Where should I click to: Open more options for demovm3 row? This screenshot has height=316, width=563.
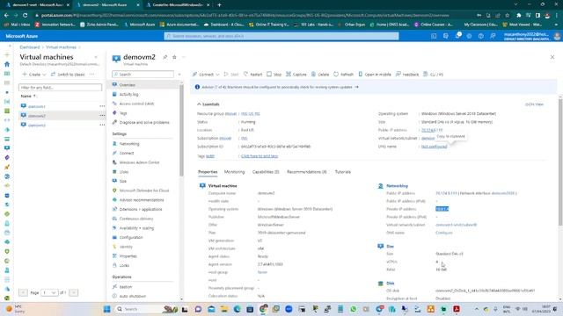click(x=102, y=125)
